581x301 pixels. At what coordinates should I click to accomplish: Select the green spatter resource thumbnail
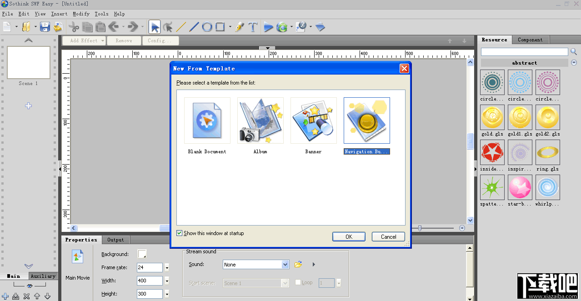click(x=492, y=187)
